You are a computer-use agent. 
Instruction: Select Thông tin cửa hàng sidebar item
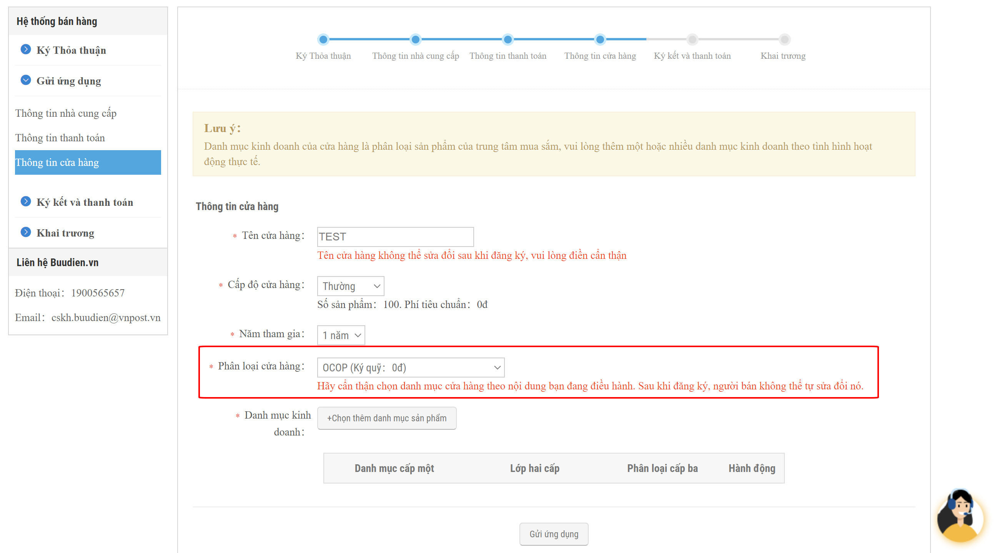point(88,162)
